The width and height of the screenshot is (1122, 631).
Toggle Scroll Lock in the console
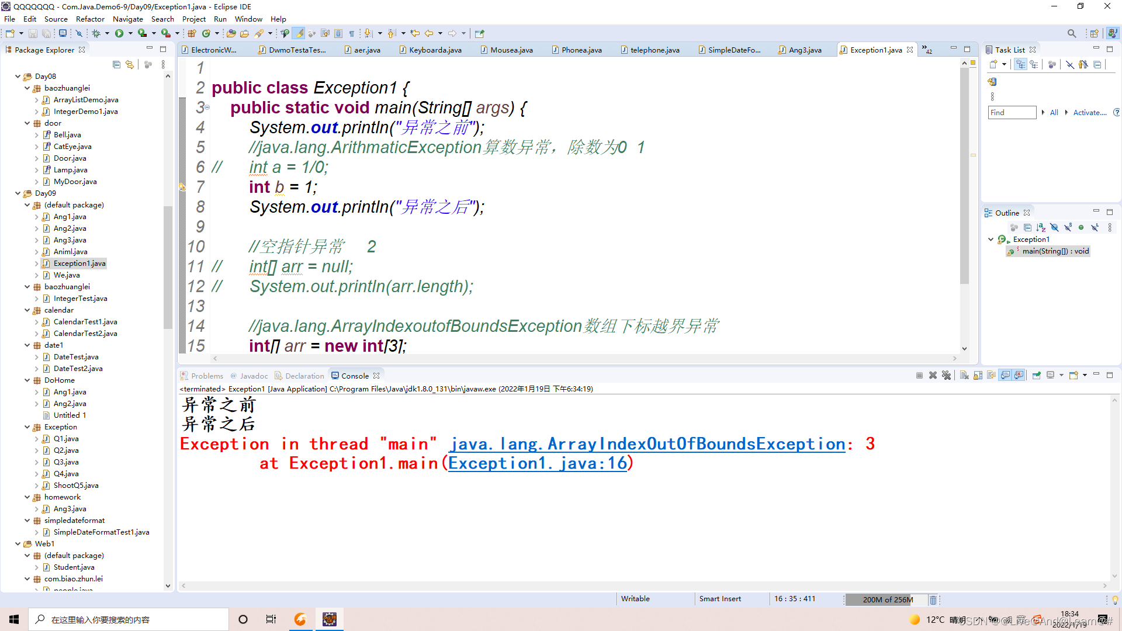click(978, 375)
